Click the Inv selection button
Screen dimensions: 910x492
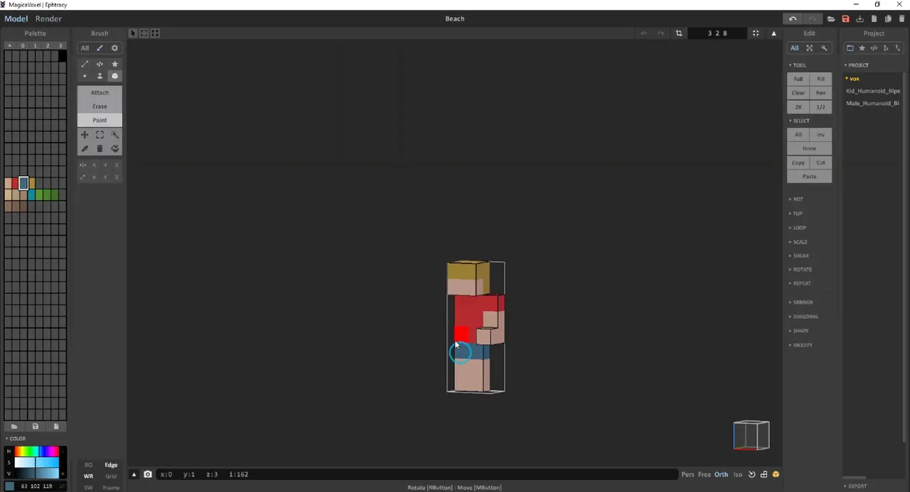[820, 135]
